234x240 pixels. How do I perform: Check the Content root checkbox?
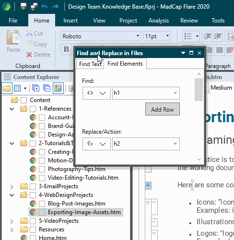[x=23, y=100]
